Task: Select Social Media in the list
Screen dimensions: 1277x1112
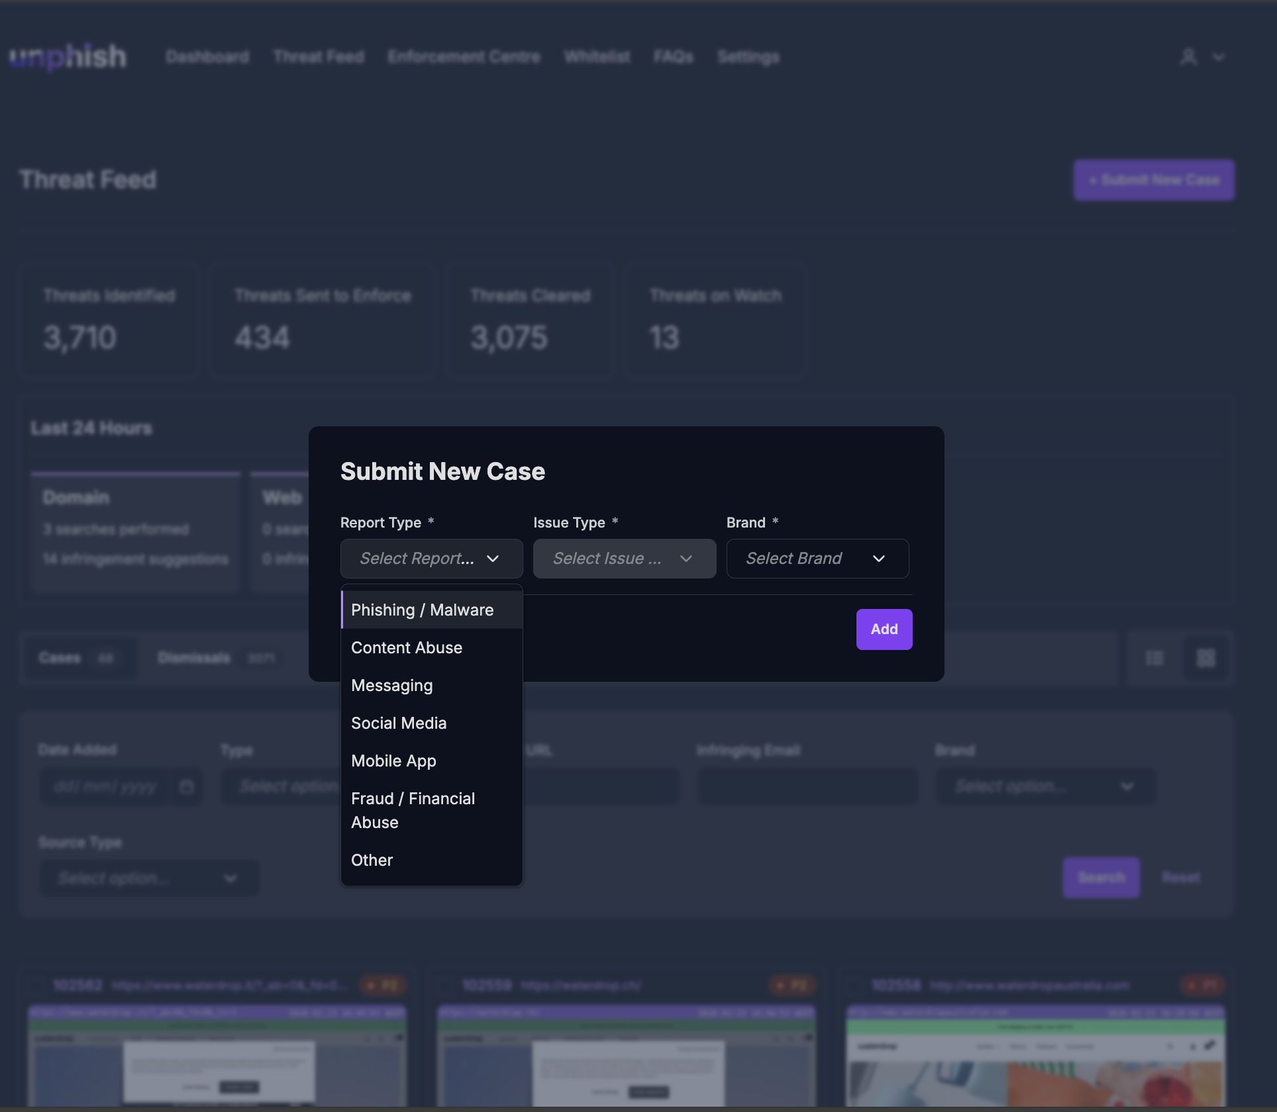Action: [x=399, y=723]
